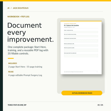Viewport: 111px width, 111px height.
Task: Click the first form field under Project
Action: (81, 32)
